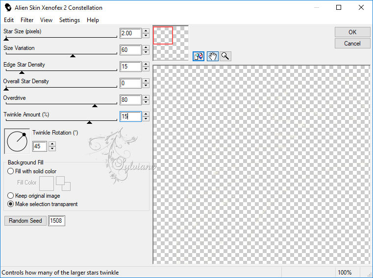Viewport: 373px width, 278px height.
Task: Maximize the Constellation window
Action: [x=339, y=8]
